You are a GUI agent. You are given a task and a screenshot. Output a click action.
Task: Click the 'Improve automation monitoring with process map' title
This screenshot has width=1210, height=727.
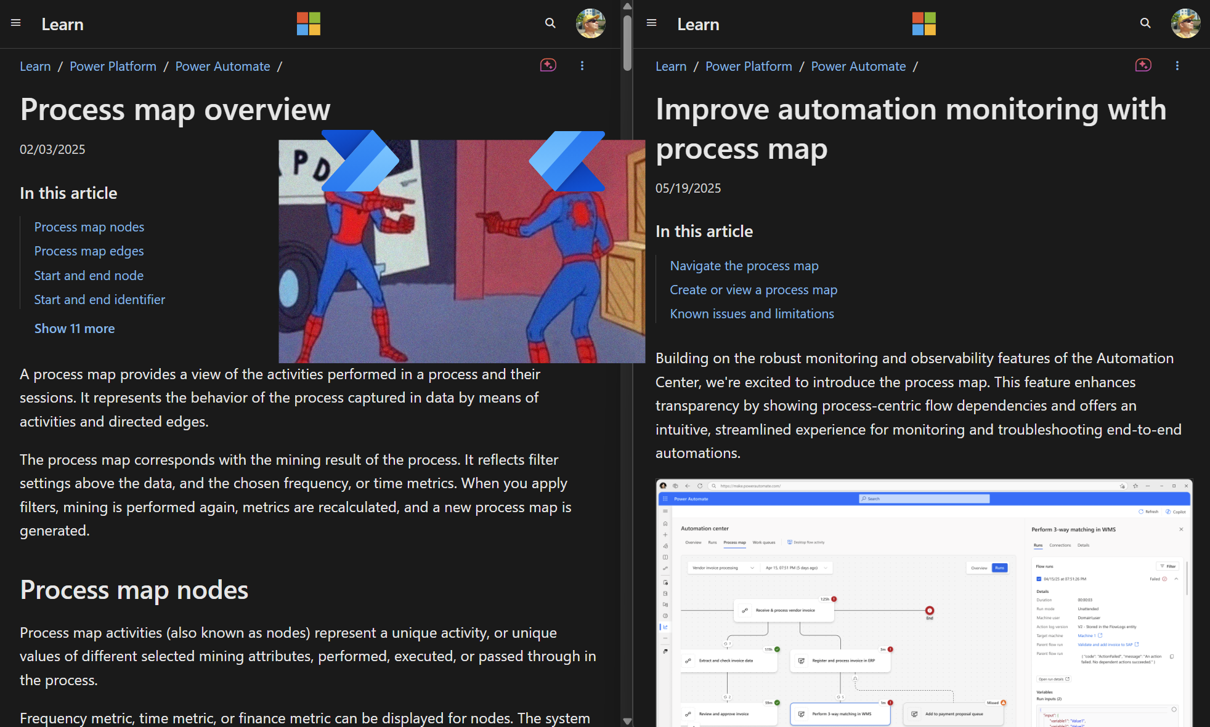tap(911, 129)
